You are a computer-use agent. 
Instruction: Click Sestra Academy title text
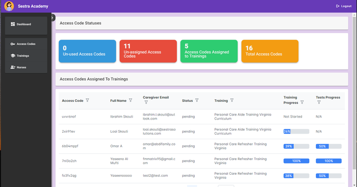point(33,6)
